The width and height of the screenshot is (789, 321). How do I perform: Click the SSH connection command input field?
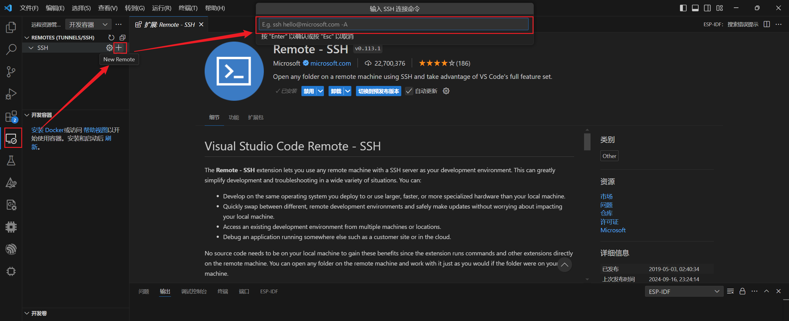pos(394,24)
